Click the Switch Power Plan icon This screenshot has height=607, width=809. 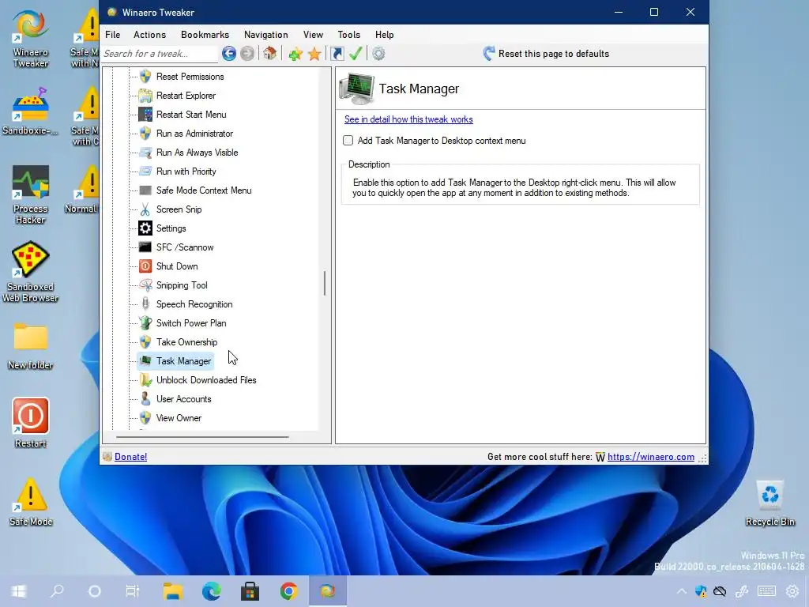[145, 323]
